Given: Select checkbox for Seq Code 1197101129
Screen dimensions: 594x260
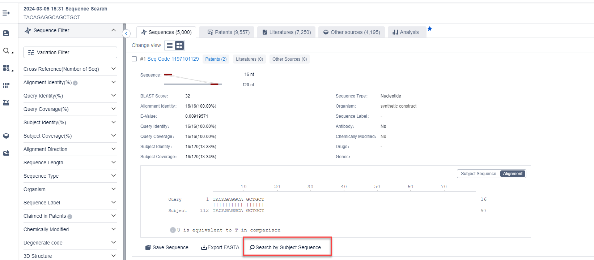Looking at the screenshot, I should 134,59.
